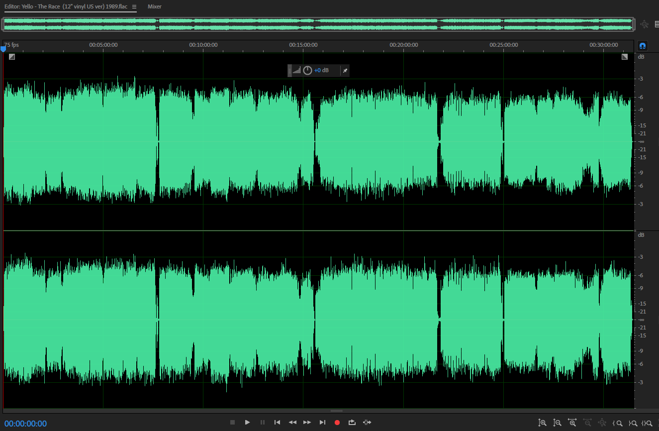Click the panel divider grip below waveform
The width and height of the screenshot is (659, 431).
pyautogui.click(x=337, y=411)
